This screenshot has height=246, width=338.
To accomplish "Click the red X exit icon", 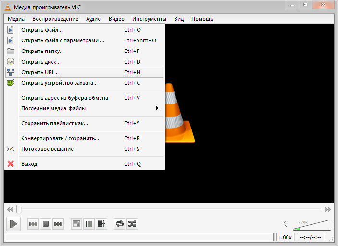I will (x=11, y=164).
